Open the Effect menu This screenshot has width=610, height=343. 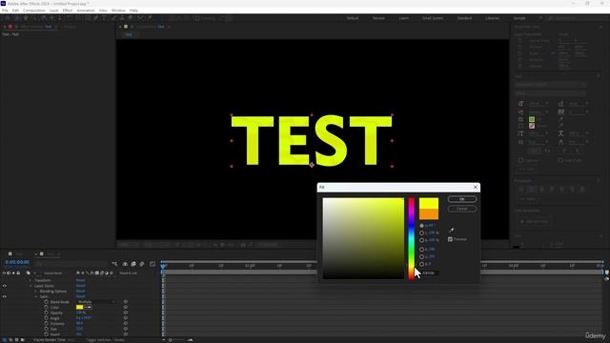click(68, 10)
